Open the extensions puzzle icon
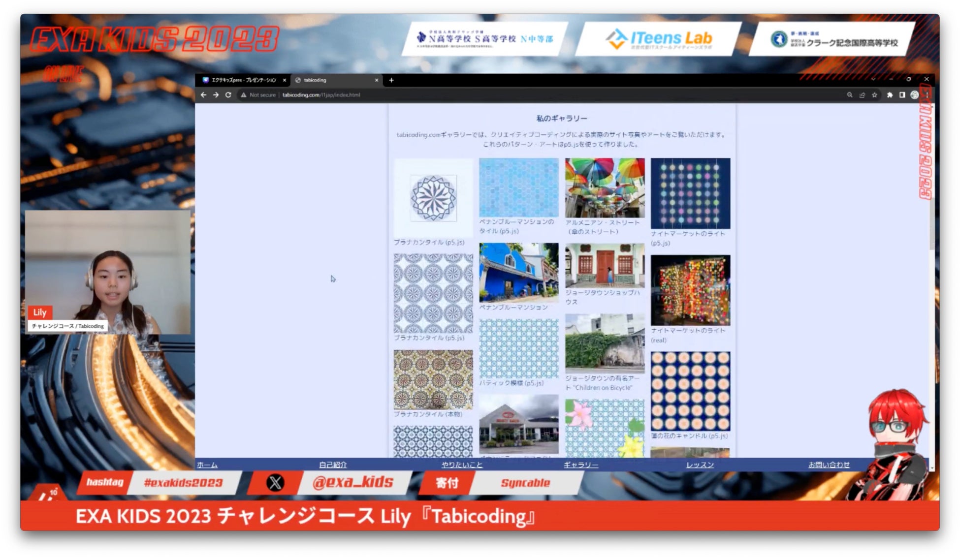960x558 pixels. click(x=890, y=95)
